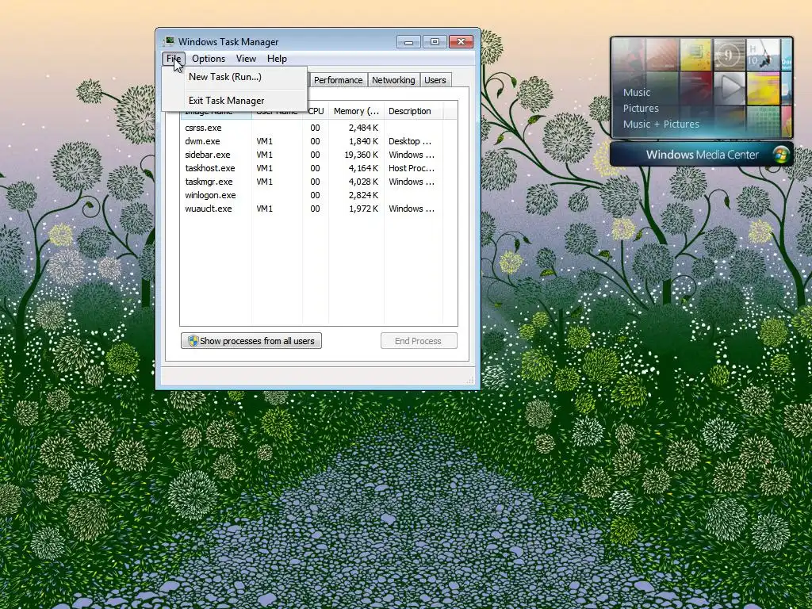Viewport: 812px width, 609px height.
Task: Open the File menu
Action: (174, 59)
